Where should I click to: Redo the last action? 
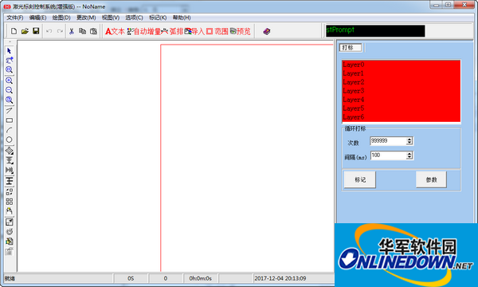coord(60,31)
